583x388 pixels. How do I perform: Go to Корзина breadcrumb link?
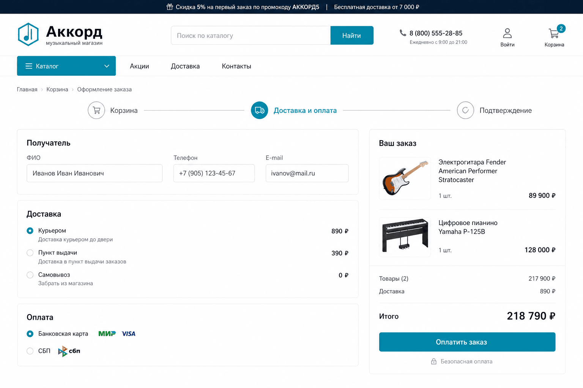[57, 89]
